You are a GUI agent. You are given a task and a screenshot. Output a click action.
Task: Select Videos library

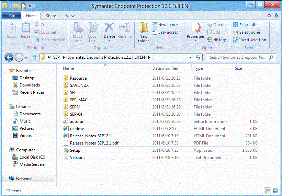coord(22,136)
